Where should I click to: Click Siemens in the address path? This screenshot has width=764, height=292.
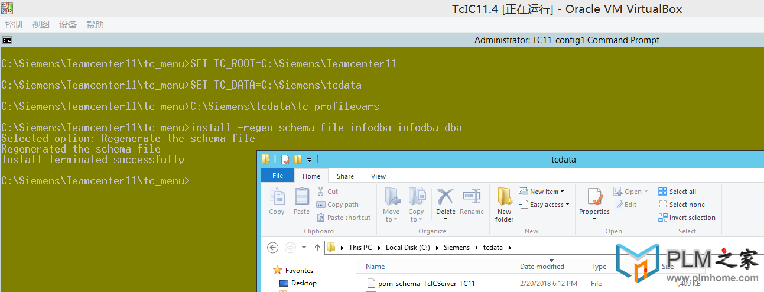point(457,248)
